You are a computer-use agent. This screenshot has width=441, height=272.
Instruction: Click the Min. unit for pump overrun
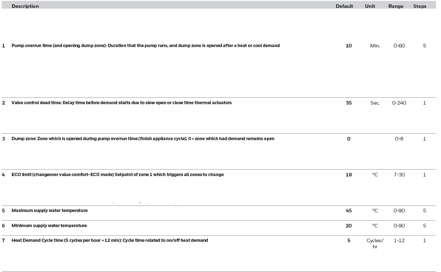tap(375, 46)
